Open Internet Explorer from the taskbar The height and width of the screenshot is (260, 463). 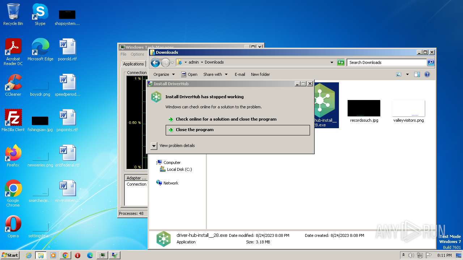click(x=29, y=255)
